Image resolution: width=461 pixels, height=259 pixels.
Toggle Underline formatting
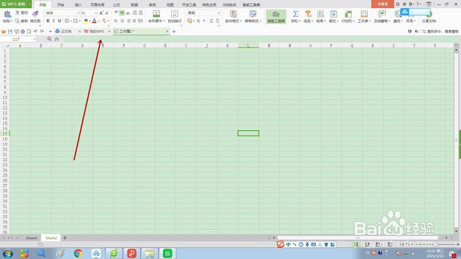pos(59,21)
